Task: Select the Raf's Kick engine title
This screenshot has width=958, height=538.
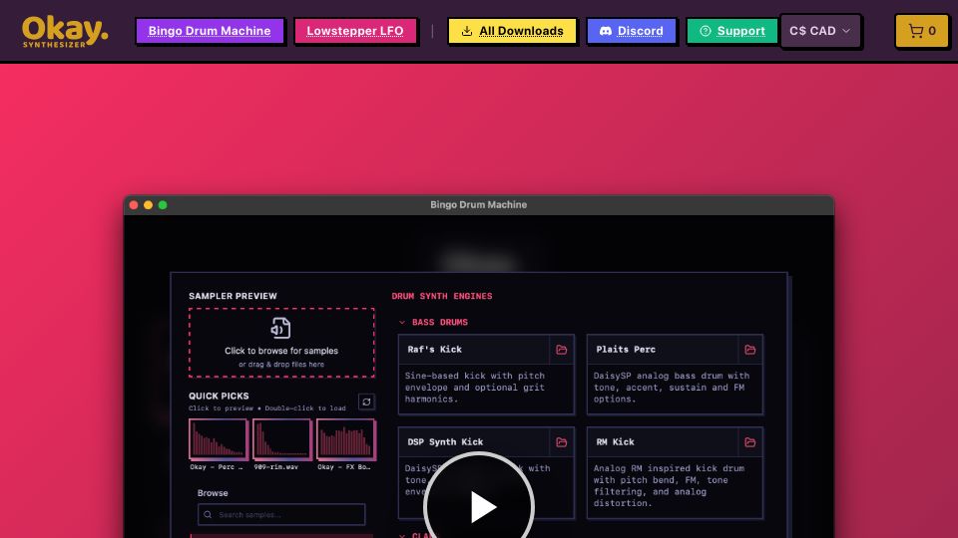Action: click(x=434, y=350)
